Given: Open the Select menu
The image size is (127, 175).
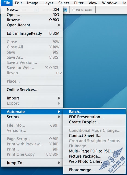Looking at the screenshot, I should click(x=63, y=3).
